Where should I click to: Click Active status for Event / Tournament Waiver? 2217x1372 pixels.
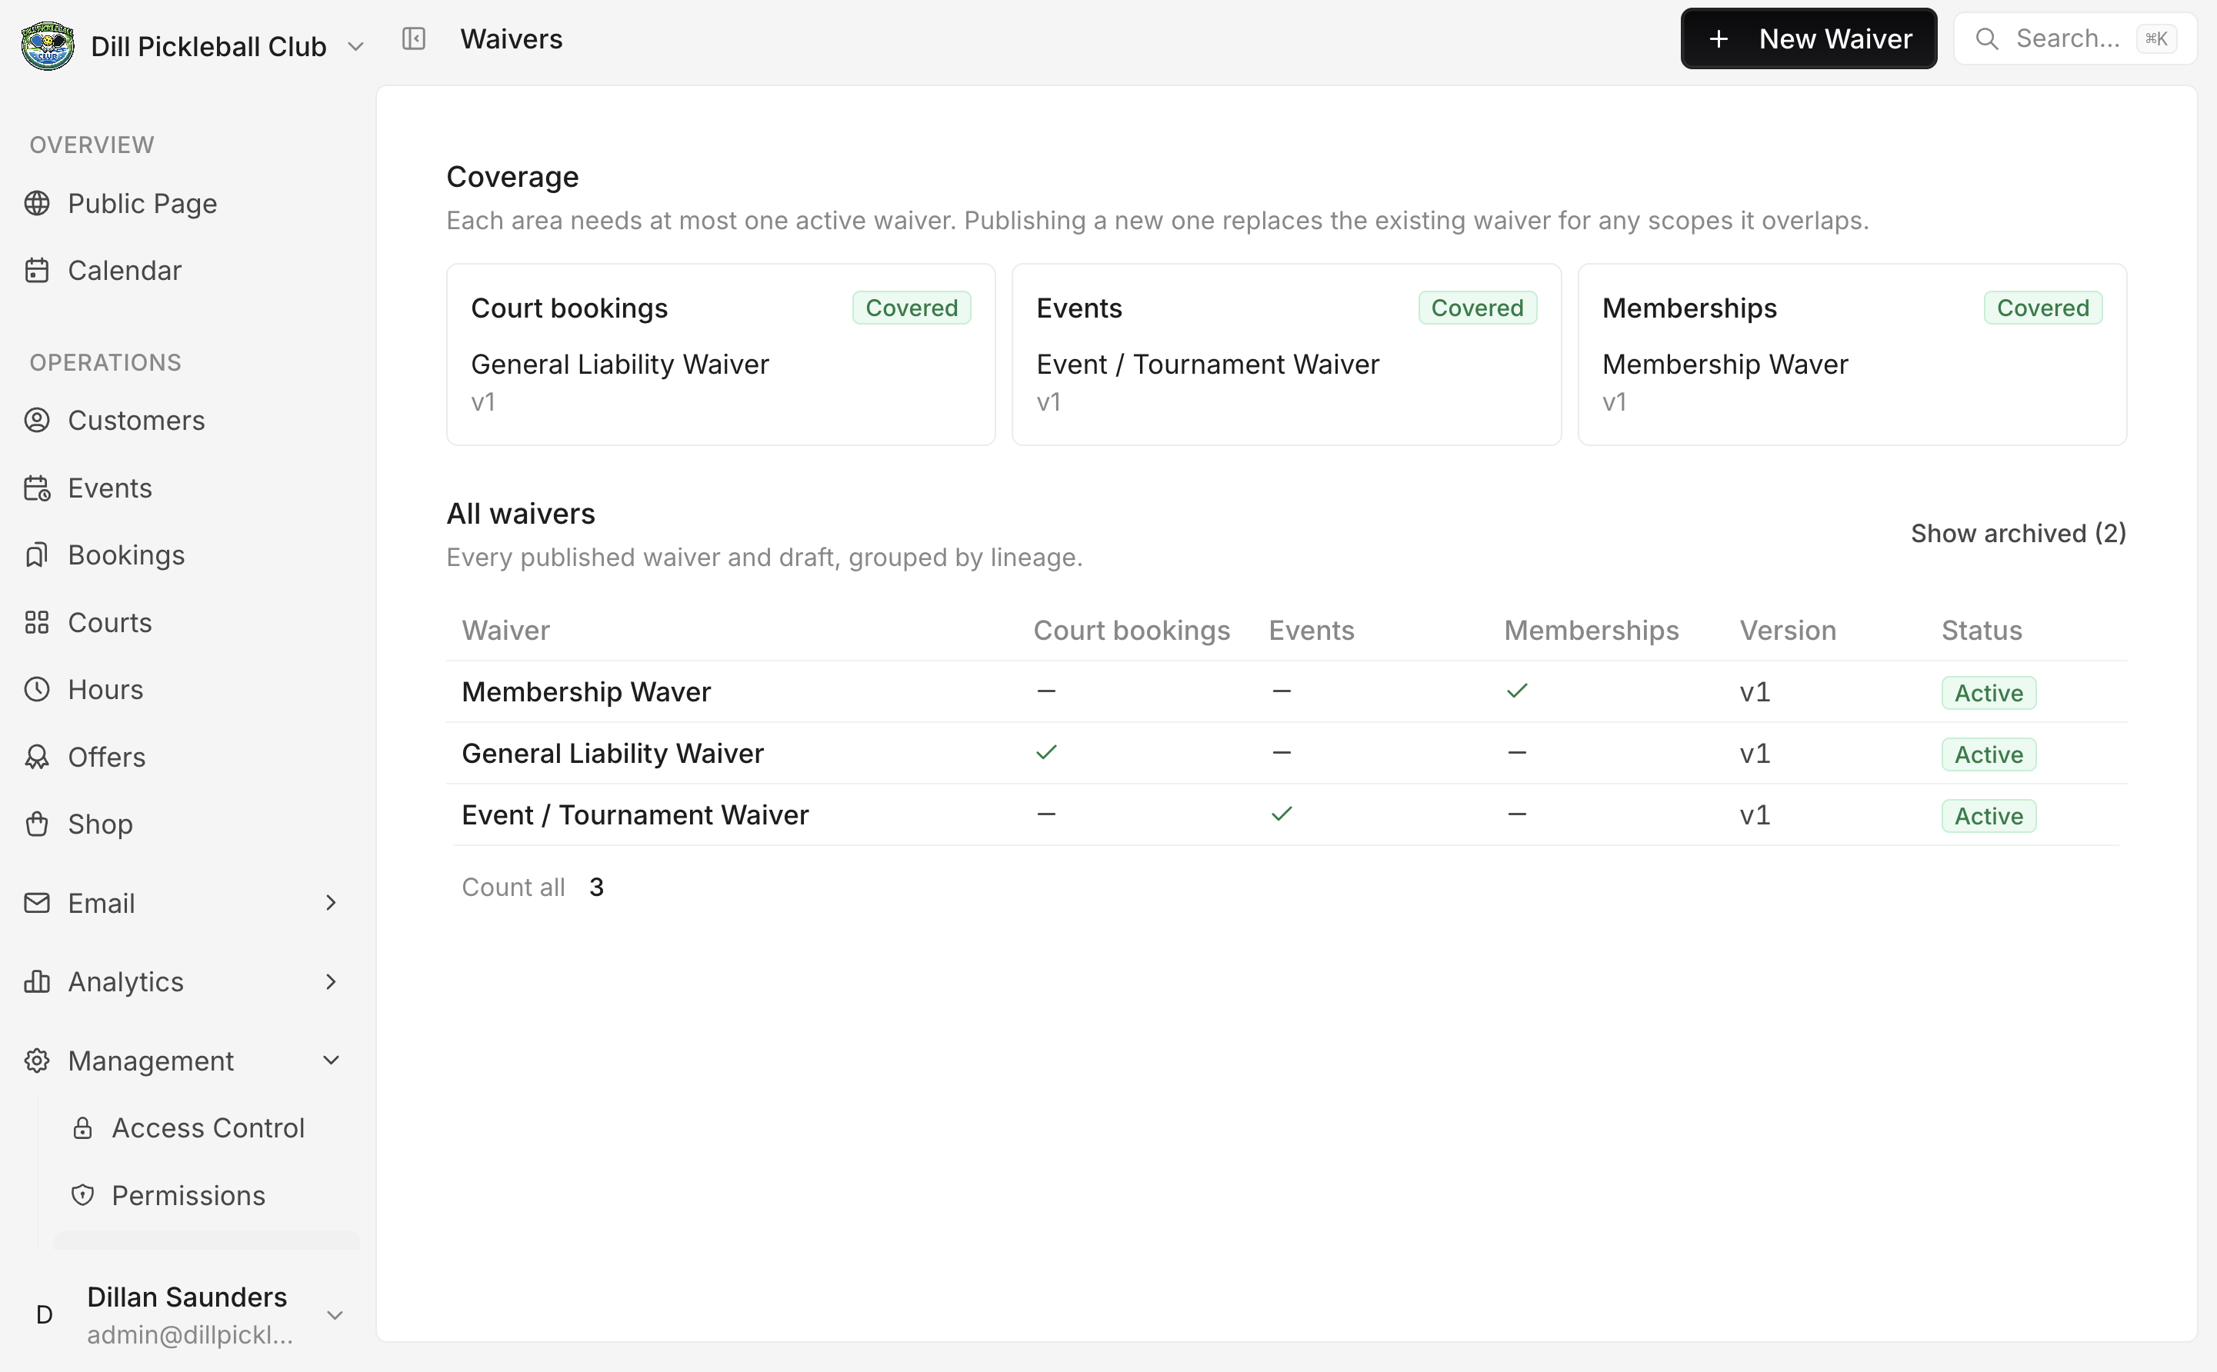[1989, 816]
